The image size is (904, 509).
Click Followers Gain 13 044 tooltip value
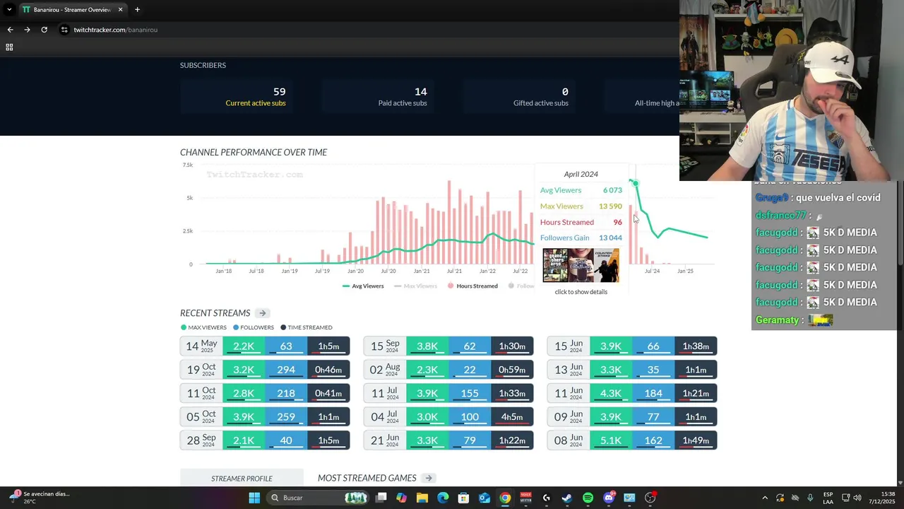(610, 238)
